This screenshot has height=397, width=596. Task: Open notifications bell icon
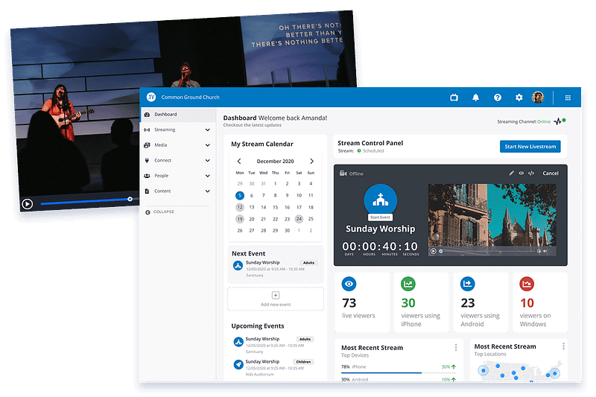[x=475, y=98]
